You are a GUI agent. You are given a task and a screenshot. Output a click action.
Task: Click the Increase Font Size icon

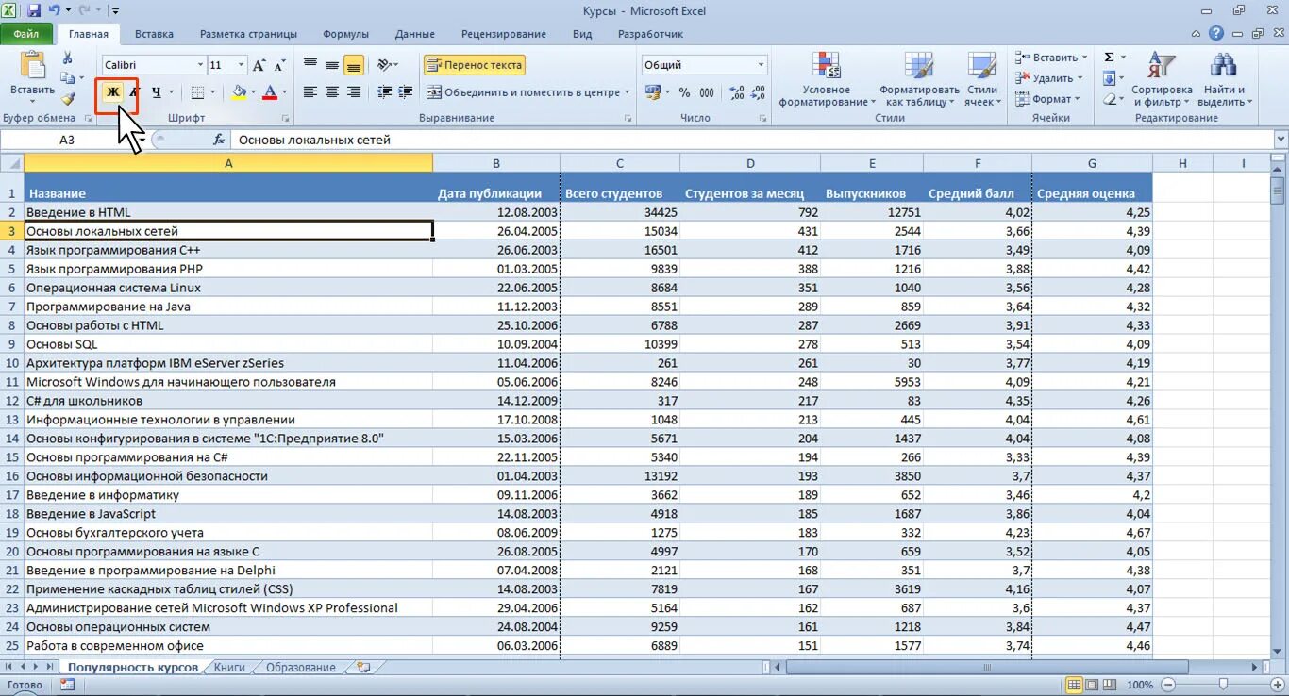[259, 65]
